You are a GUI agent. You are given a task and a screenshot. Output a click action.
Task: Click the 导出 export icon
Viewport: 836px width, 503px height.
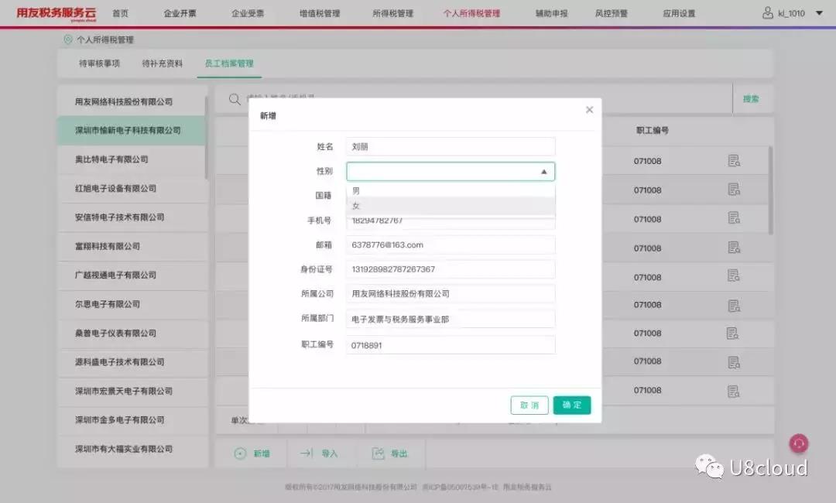[378, 453]
